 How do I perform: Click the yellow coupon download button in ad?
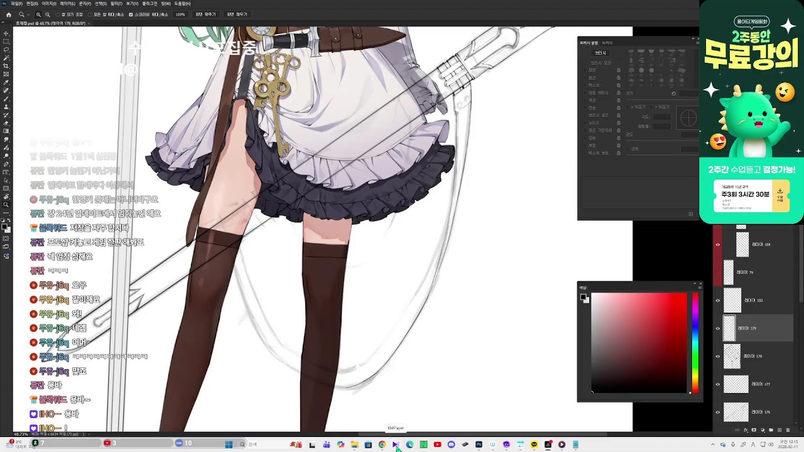pyautogui.click(x=780, y=196)
